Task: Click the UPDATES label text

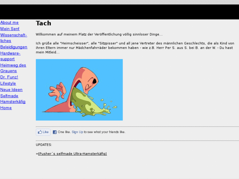Action: tap(44, 145)
